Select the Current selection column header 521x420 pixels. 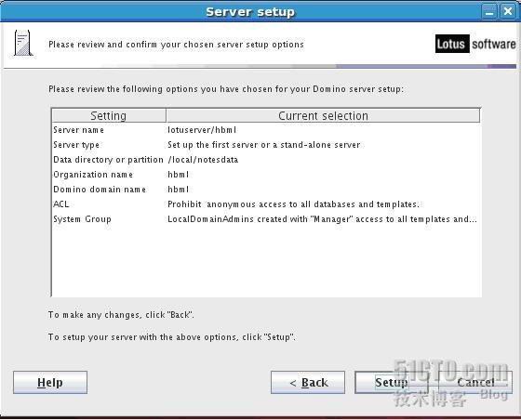coord(323,115)
